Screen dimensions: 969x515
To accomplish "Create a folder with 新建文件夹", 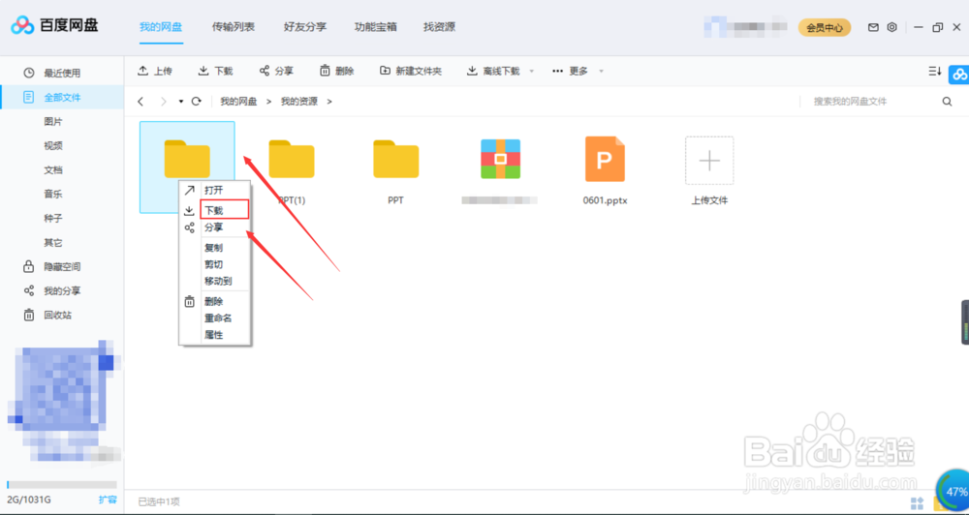I will 411,71.
